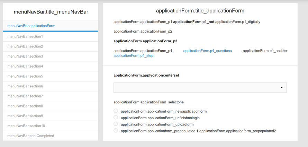This screenshot has width=308, height=147.
Task: Click the dropdown caret arrow
Action: [281, 88]
